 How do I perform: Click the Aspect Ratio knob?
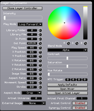40,78
